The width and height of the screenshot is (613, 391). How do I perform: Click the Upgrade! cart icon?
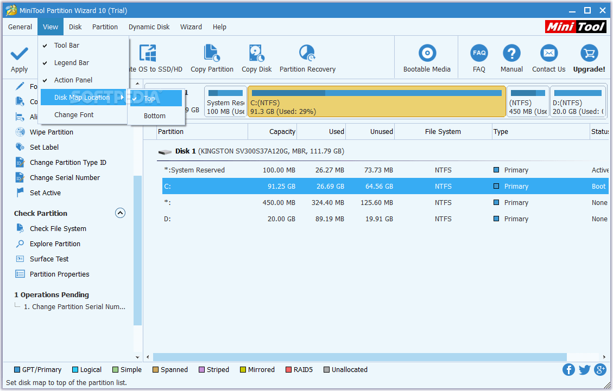(x=589, y=53)
